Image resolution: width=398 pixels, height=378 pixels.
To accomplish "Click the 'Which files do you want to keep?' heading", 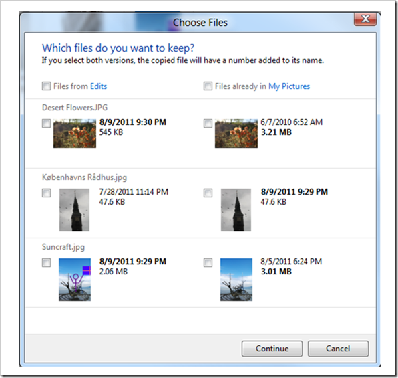I will point(118,48).
